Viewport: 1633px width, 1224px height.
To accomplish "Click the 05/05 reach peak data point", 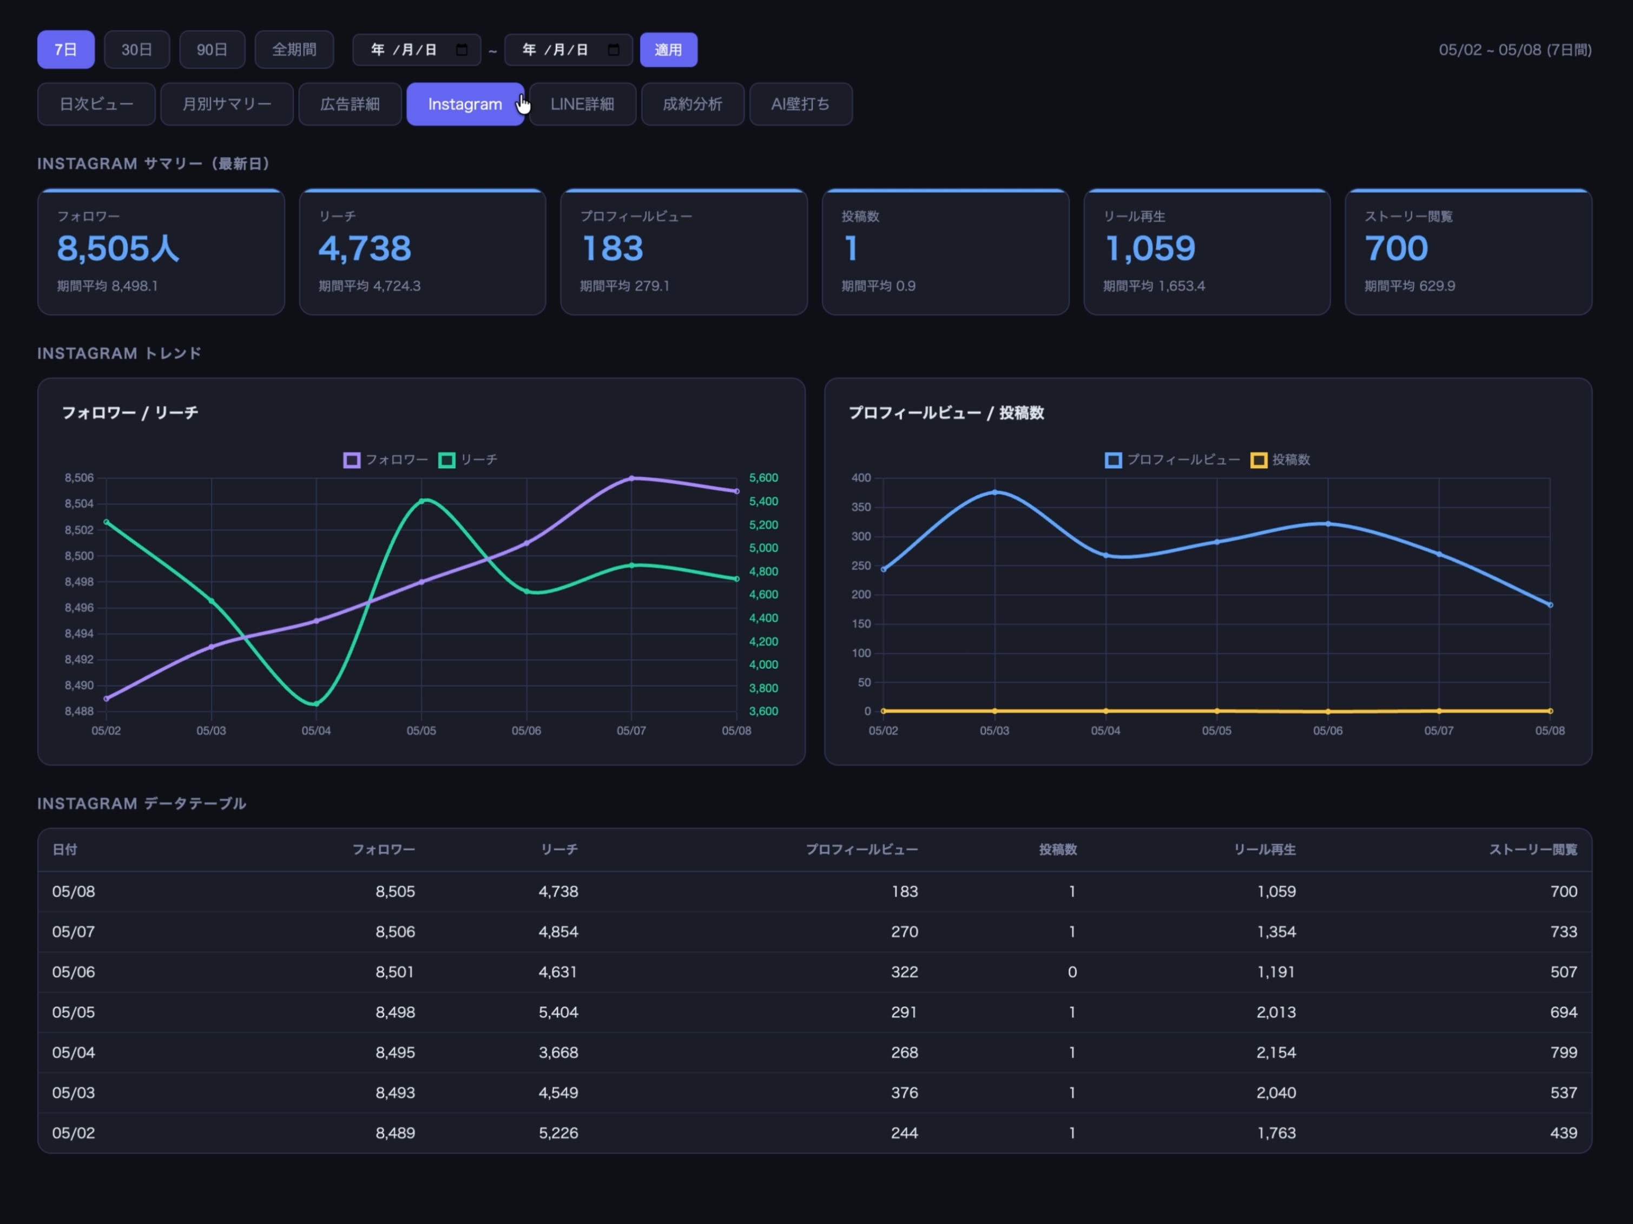I will tap(422, 501).
